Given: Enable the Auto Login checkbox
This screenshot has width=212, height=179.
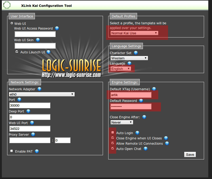Looking at the screenshot, I should tap(113, 133).
